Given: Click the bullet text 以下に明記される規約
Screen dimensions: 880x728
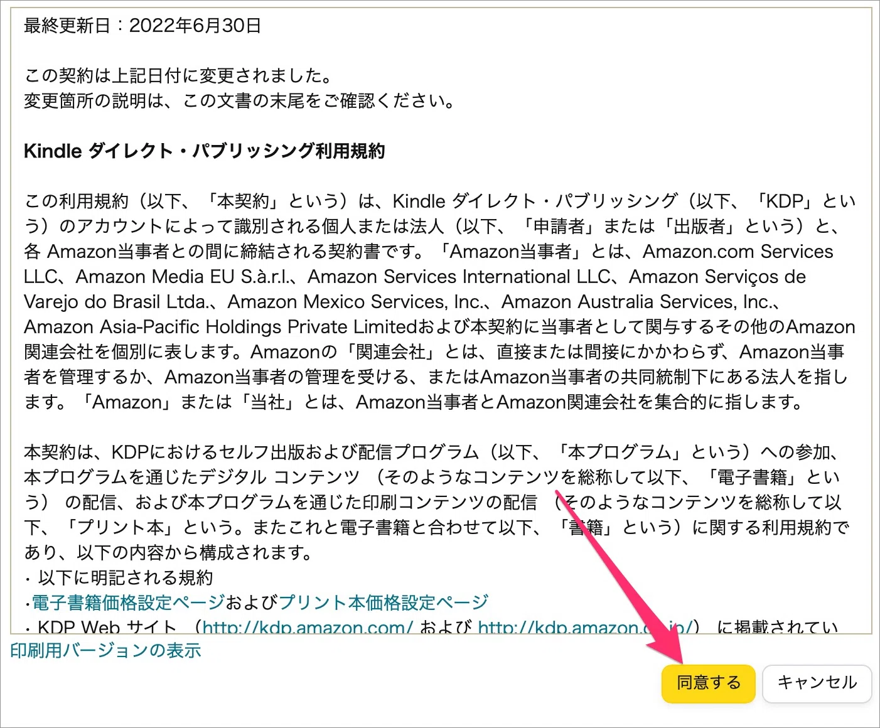Looking at the screenshot, I should [x=126, y=577].
